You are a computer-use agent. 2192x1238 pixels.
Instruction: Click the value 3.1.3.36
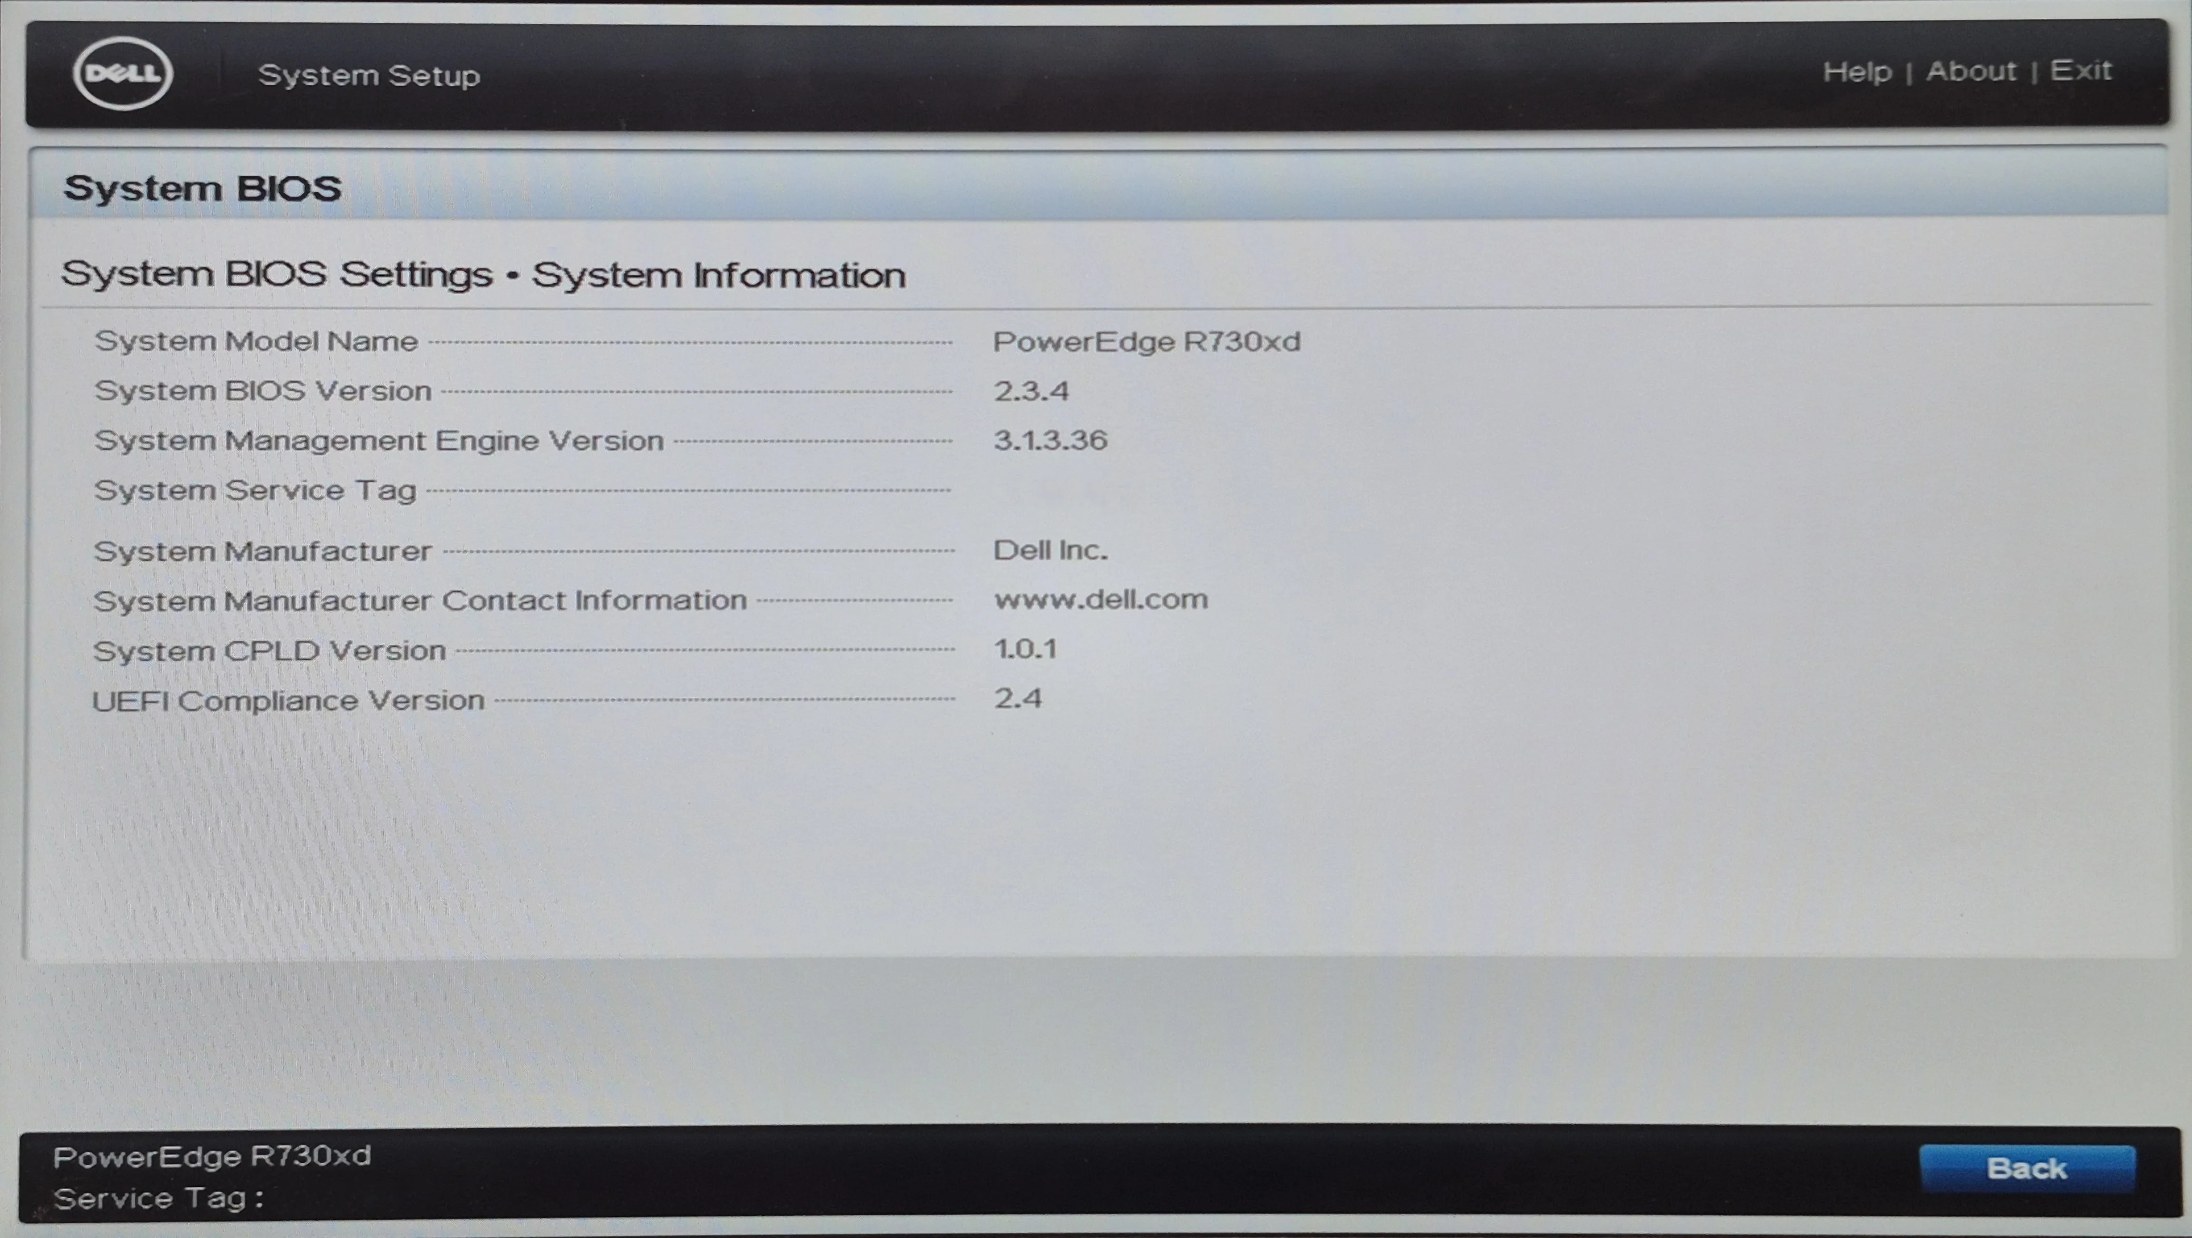[1050, 440]
